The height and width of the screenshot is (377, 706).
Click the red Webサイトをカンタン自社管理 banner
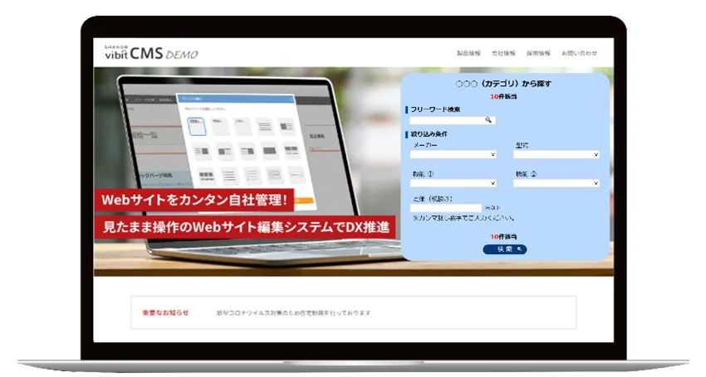pos(194,201)
